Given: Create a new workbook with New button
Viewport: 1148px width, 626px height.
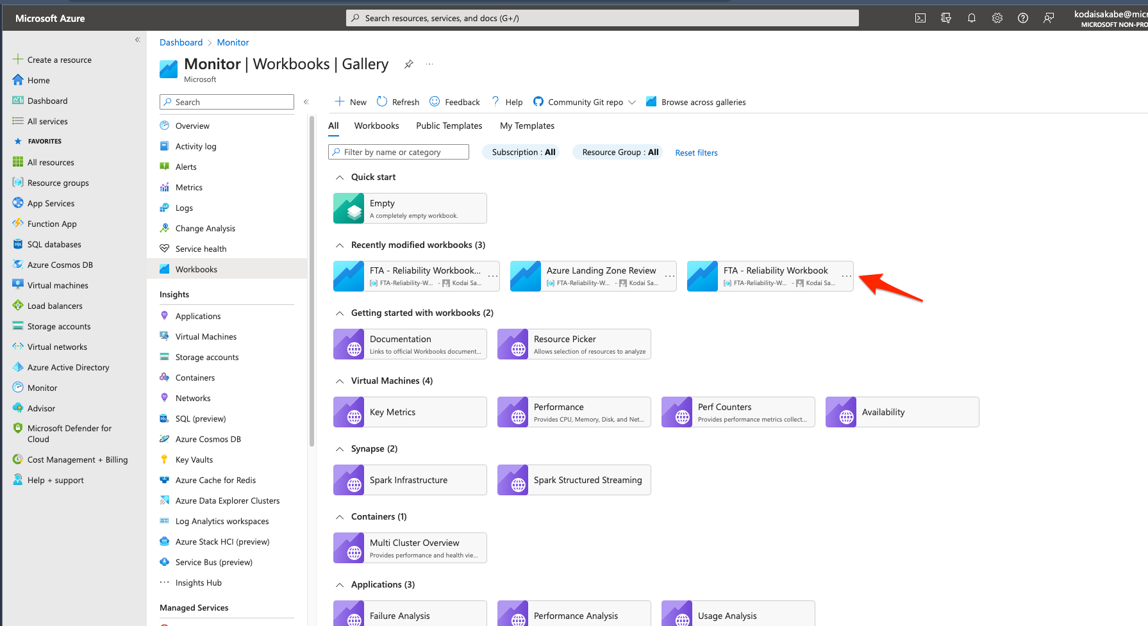Looking at the screenshot, I should (350, 101).
